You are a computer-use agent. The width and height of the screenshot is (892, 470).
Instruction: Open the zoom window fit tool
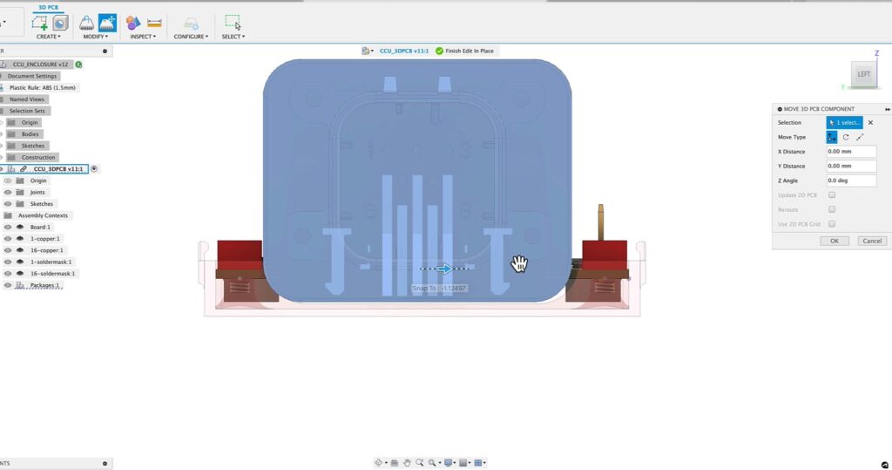(432, 463)
